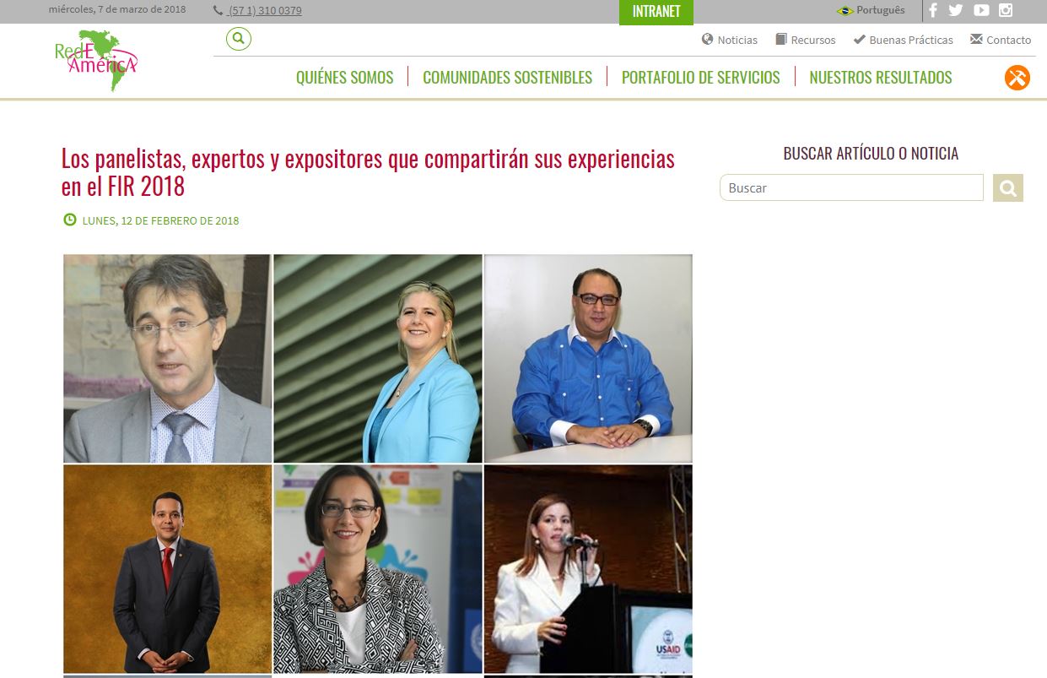Image resolution: width=1047 pixels, height=678 pixels.
Task: Open the NUESTROS RESULTADOS menu
Action: (x=880, y=78)
